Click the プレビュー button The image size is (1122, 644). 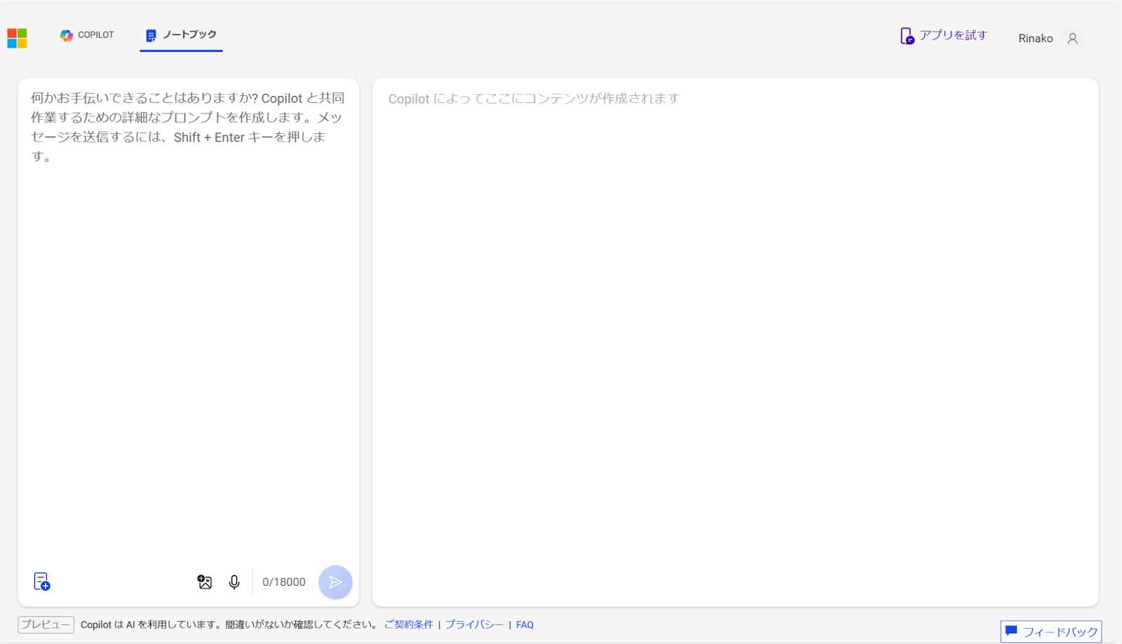(x=45, y=624)
